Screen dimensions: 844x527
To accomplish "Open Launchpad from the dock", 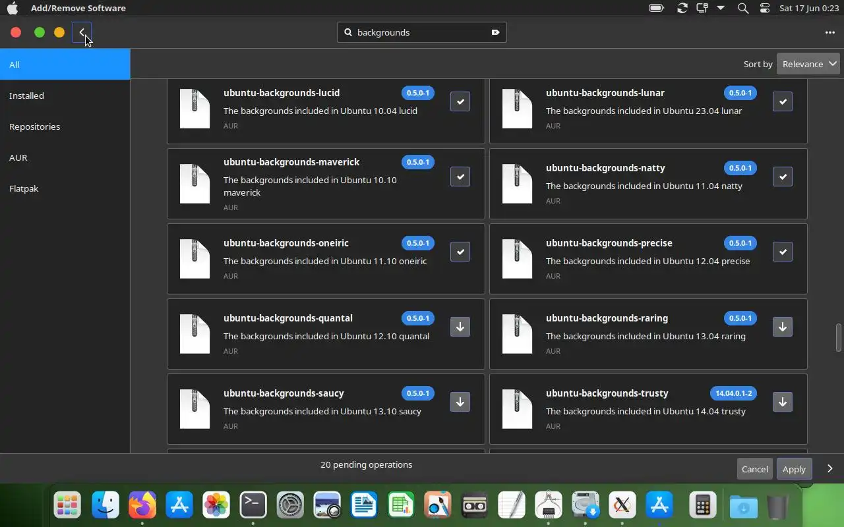I will [67, 505].
